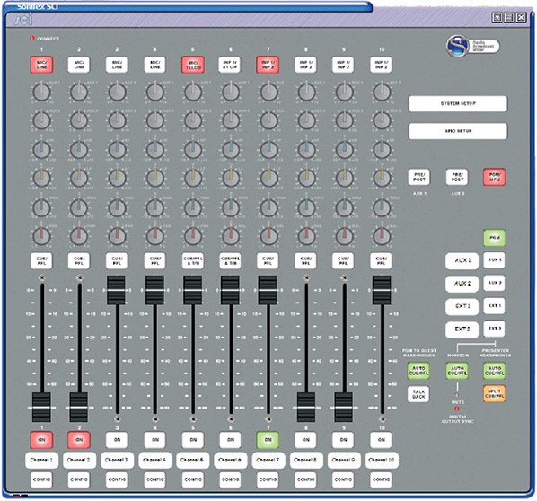Image resolution: width=537 pixels, height=501 pixels.
Task: Click channel 4 AUX 2 knob
Action: point(154,120)
